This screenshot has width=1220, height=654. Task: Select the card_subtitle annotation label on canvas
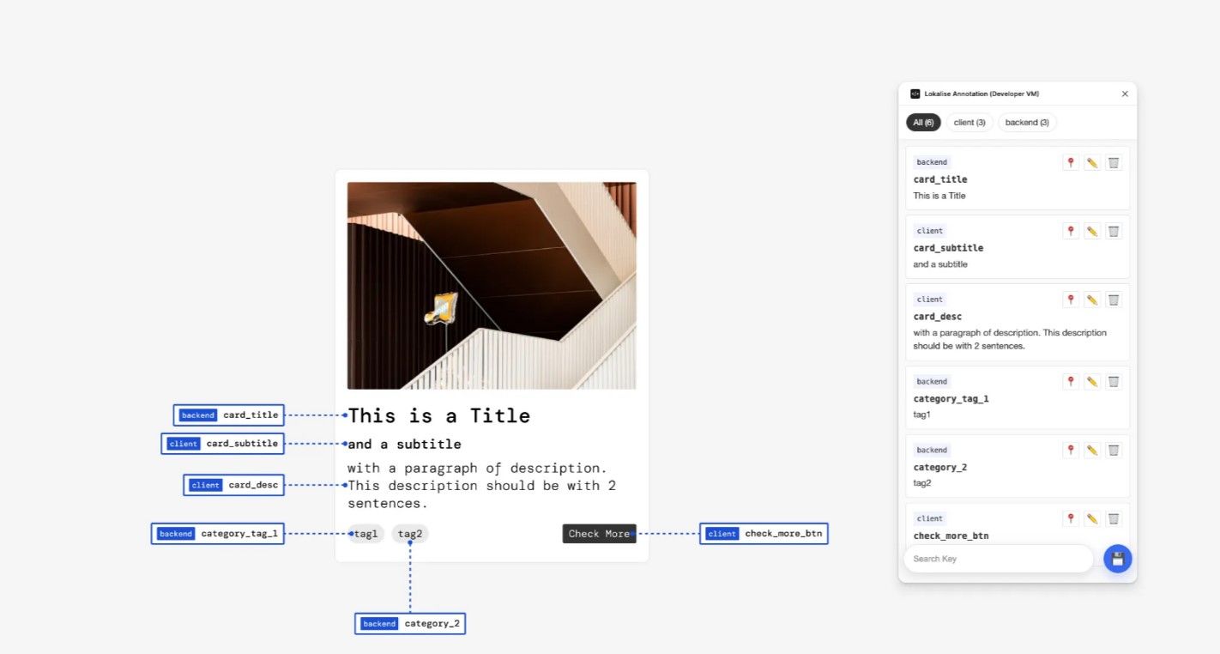click(x=223, y=444)
